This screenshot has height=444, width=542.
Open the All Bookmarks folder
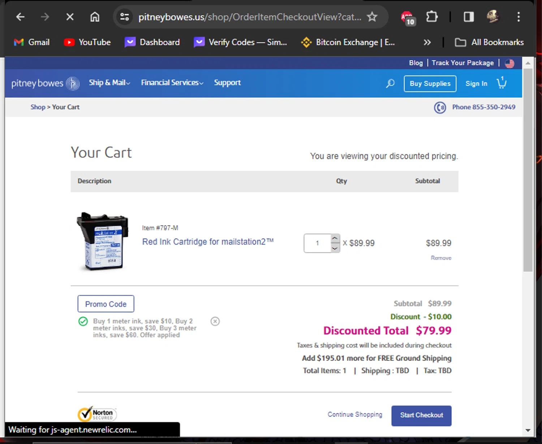click(x=489, y=42)
